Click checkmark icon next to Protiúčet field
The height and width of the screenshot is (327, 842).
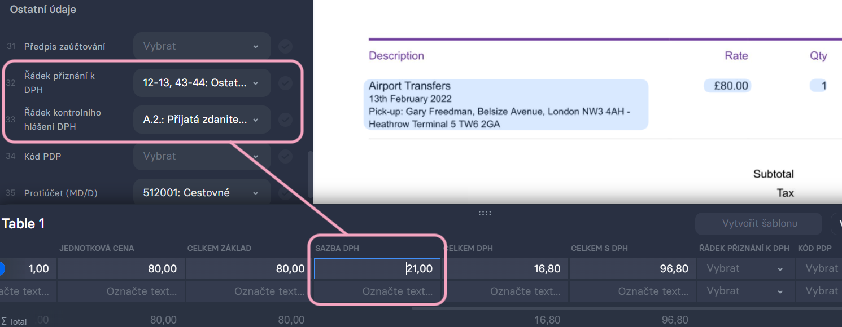[x=286, y=193]
